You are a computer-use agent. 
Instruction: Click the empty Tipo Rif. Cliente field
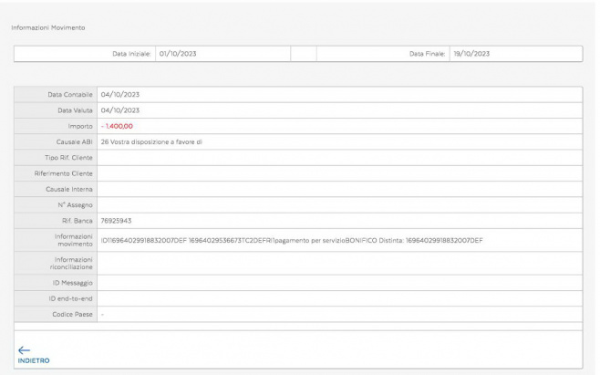pyautogui.click(x=337, y=157)
